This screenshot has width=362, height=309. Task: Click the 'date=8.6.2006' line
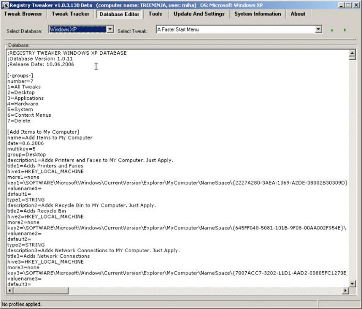[x=26, y=143]
